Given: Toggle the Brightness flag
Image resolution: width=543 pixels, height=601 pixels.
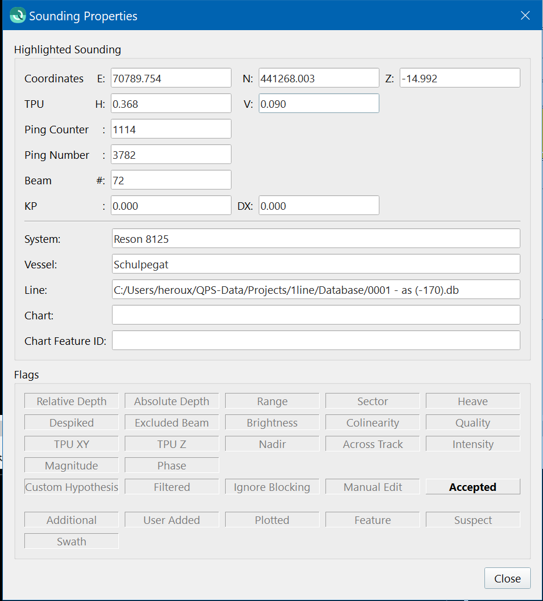Looking at the screenshot, I should 272,422.
